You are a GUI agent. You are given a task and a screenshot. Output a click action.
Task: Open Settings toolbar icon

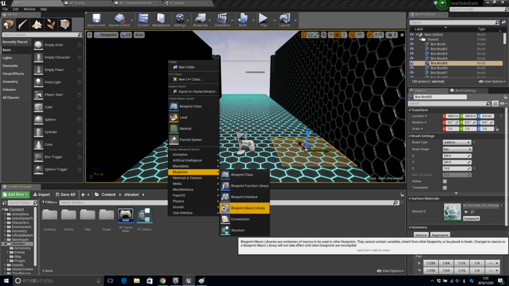coord(180,20)
